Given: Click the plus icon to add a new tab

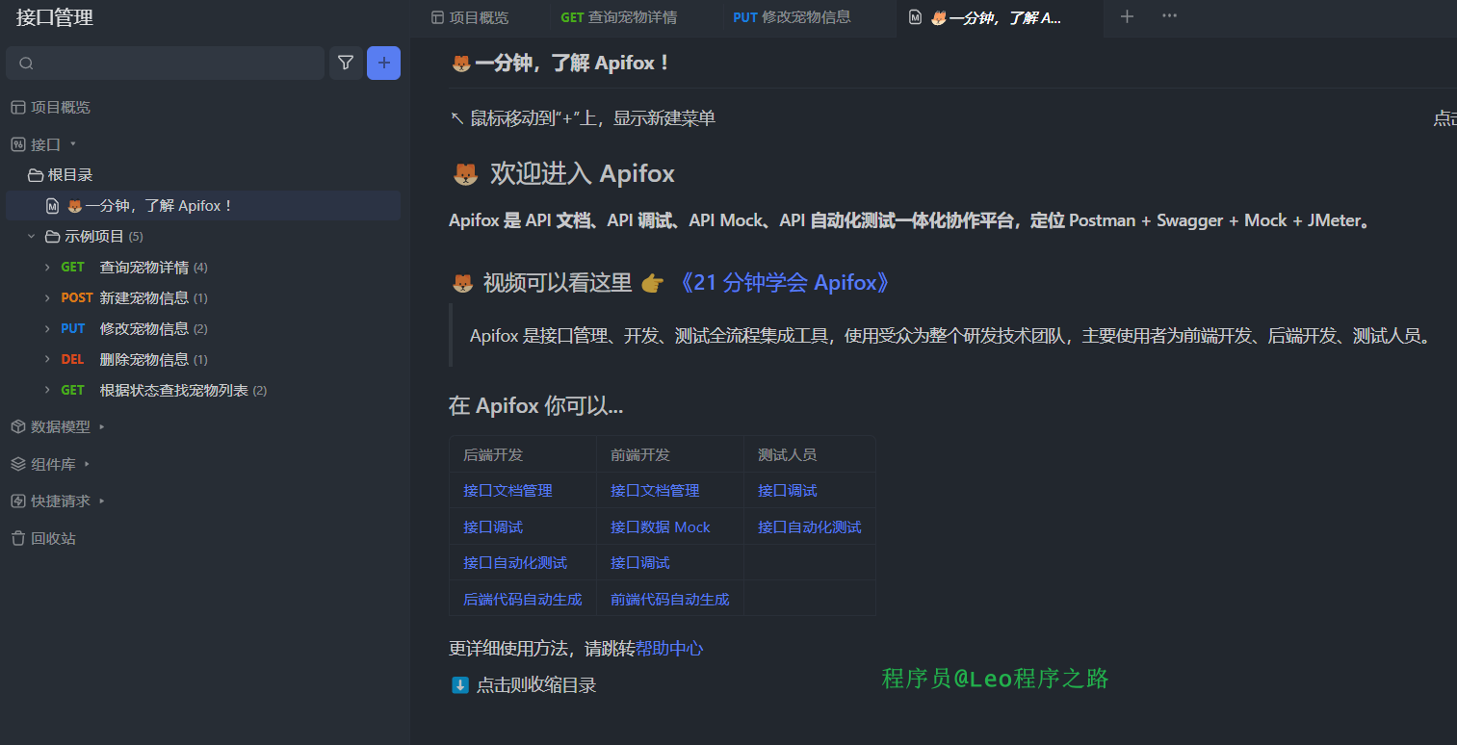Looking at the screenshot, I should click(x=1127, y=16).
